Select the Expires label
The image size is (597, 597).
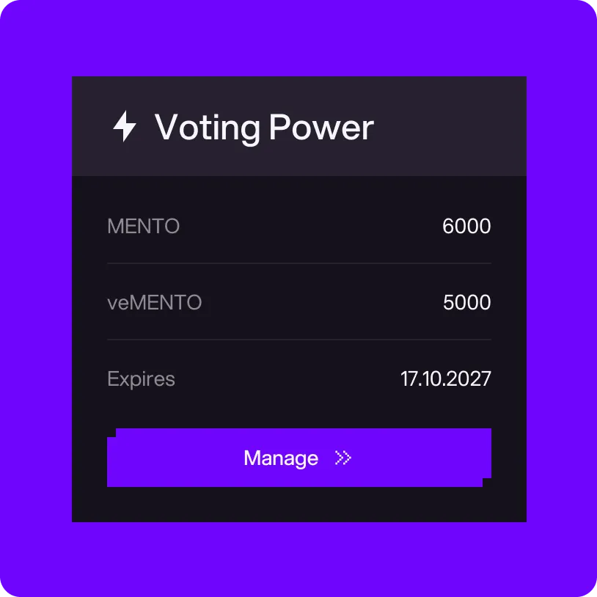pyautogui.click(x=142, y=378)
